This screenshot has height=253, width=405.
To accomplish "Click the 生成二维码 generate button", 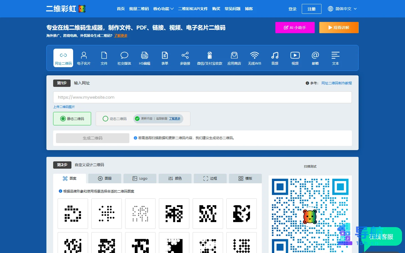I will pos(93,138).
